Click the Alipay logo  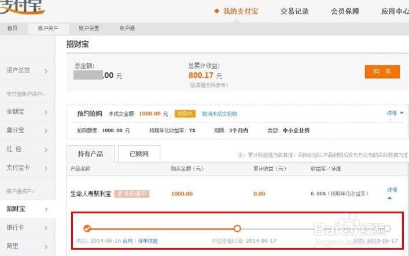[22, 6]
